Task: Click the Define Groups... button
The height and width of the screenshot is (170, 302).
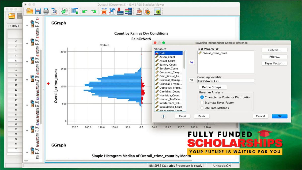Action: click(213, 87)
